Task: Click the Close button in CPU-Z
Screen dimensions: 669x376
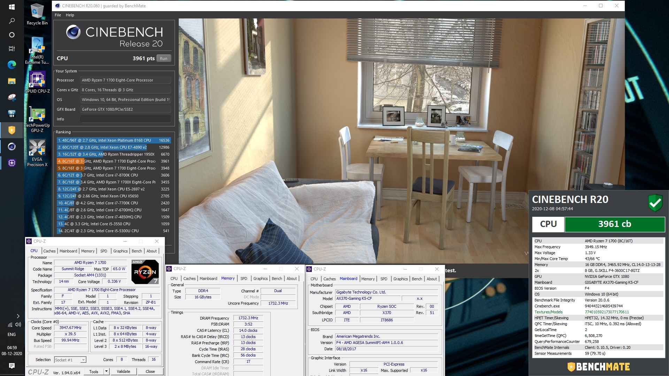Action: coord(150,371)
